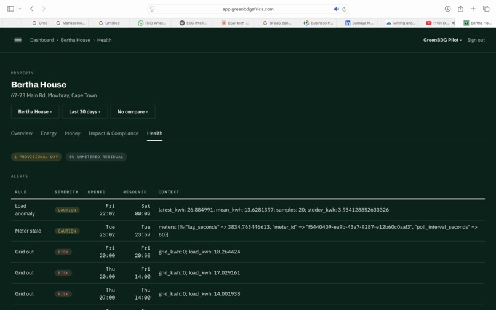The image size is (496, 310).
Task: Show tab overview icon
Action: (486, 9)
